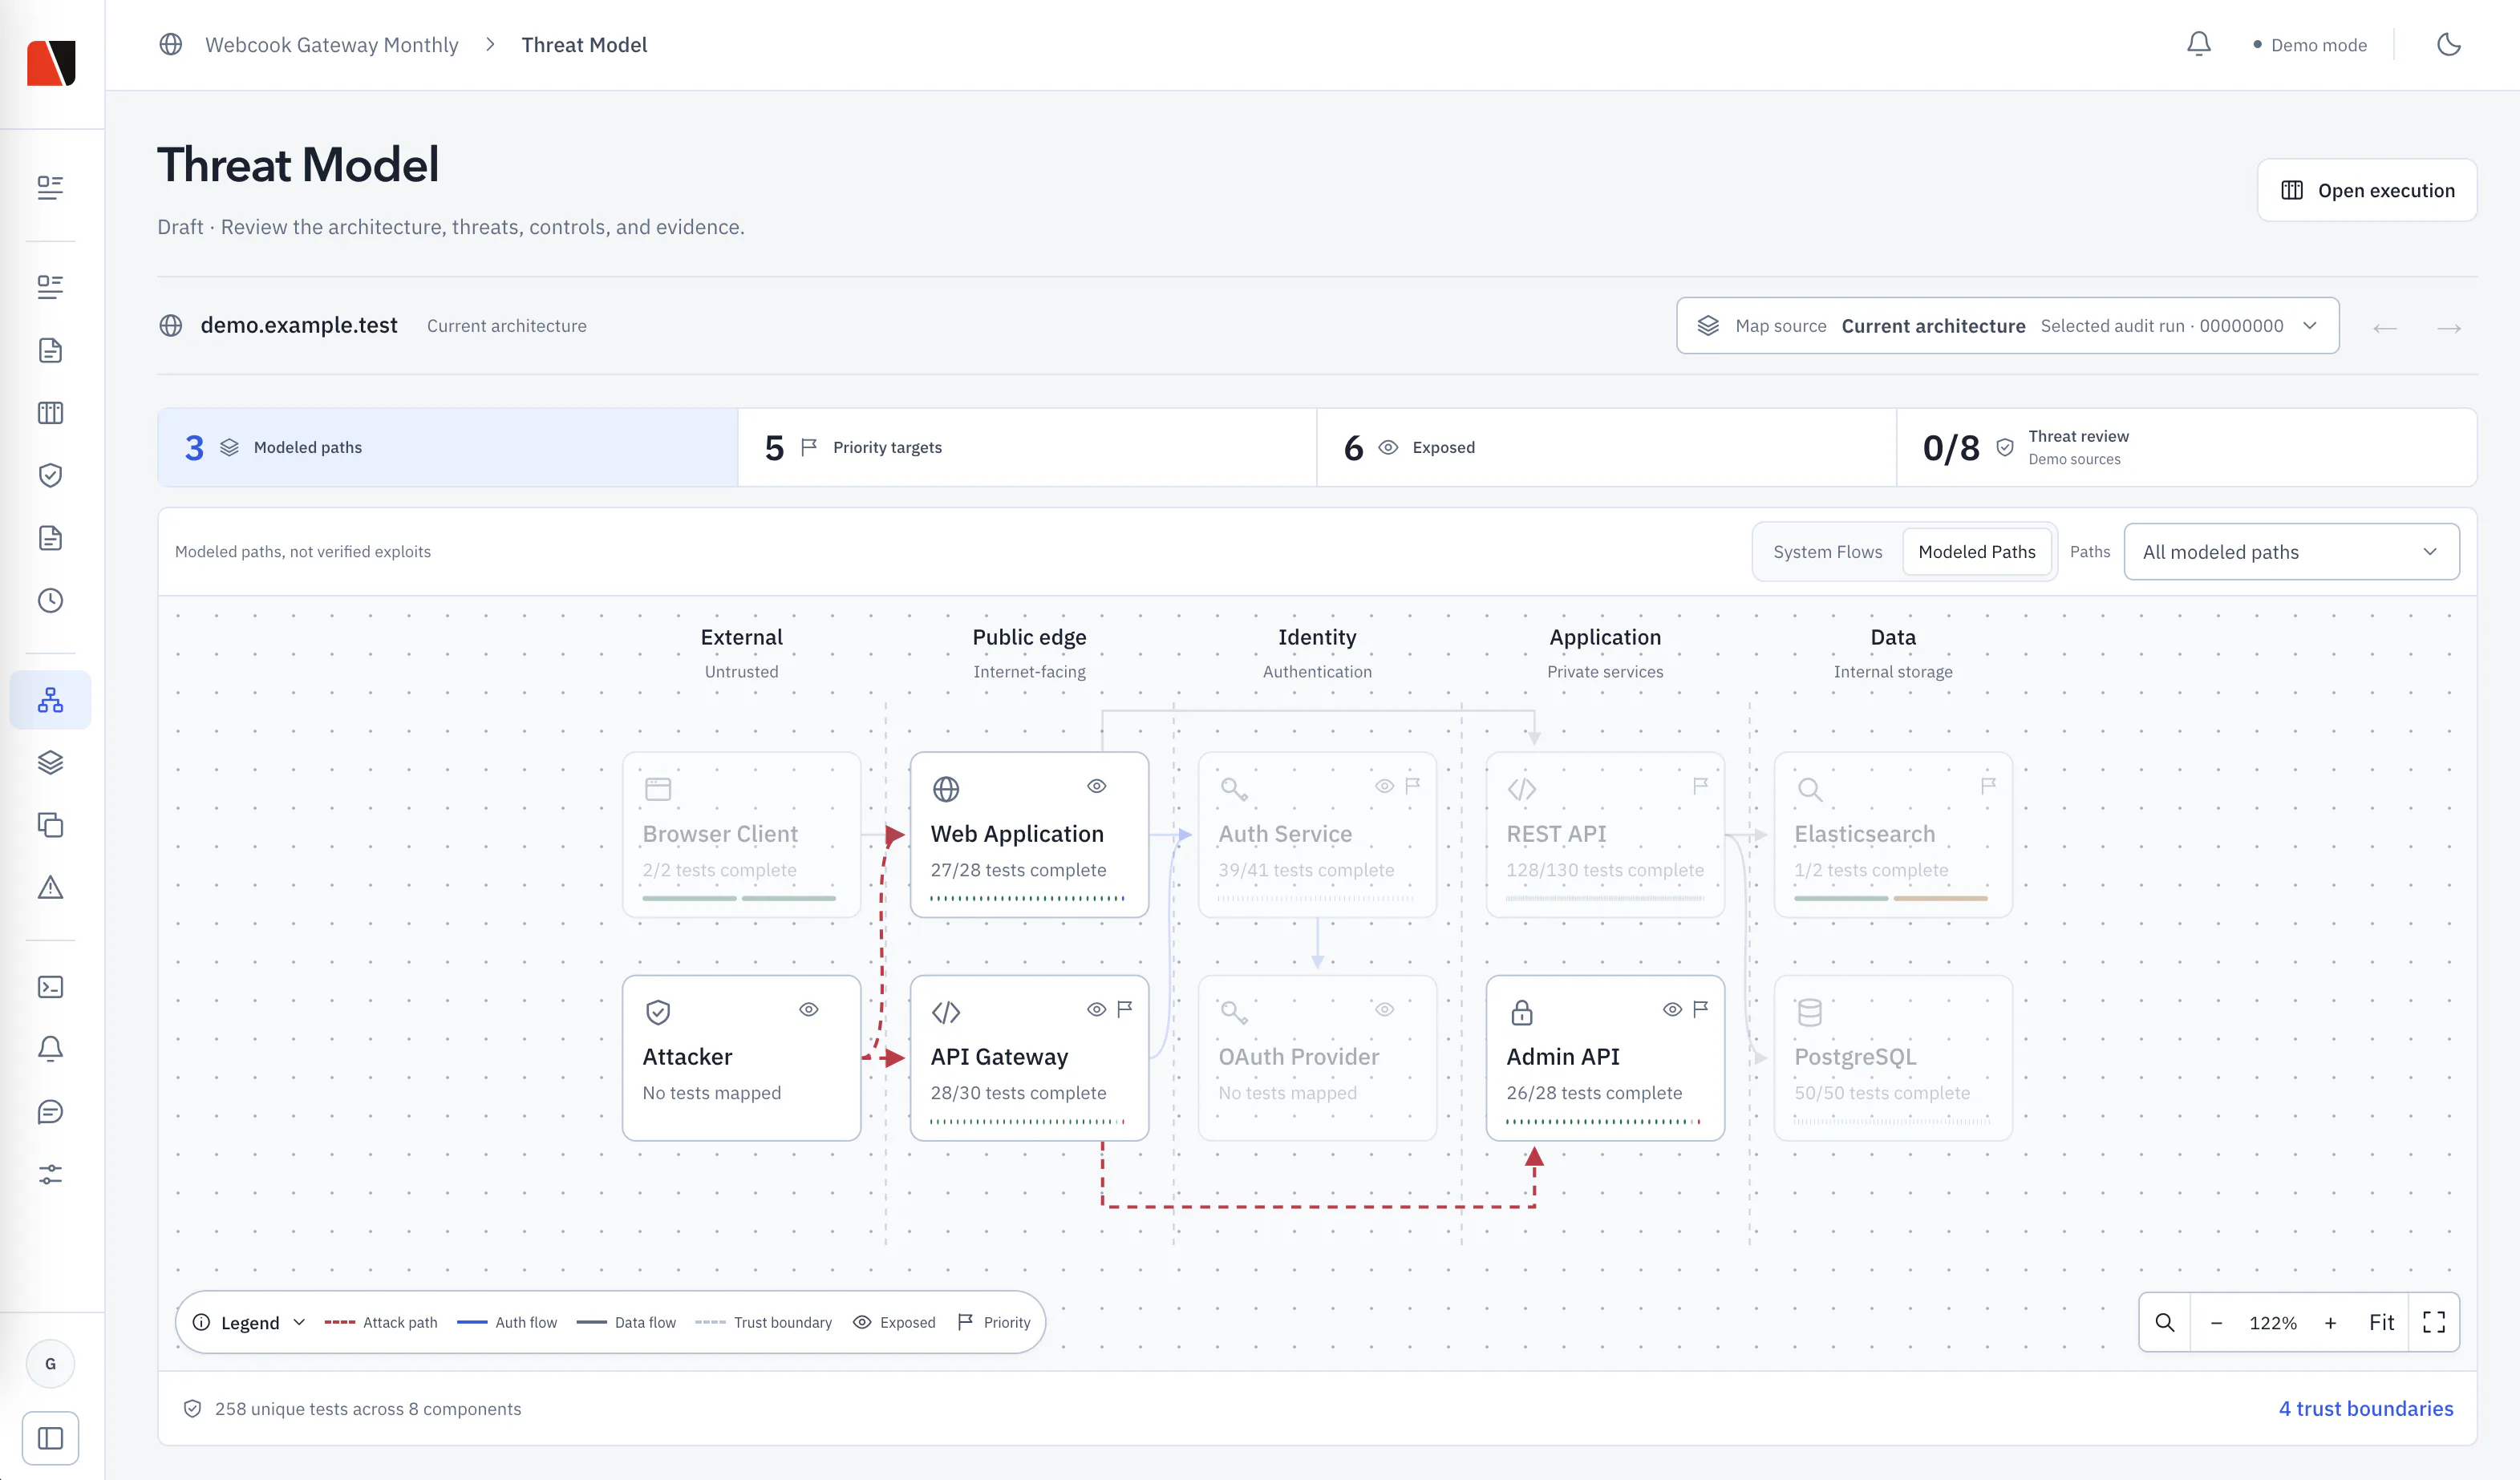Screen dimensions: 2520x1480
Task: Expand the Legend chevron
Action: coord(299,1322)
